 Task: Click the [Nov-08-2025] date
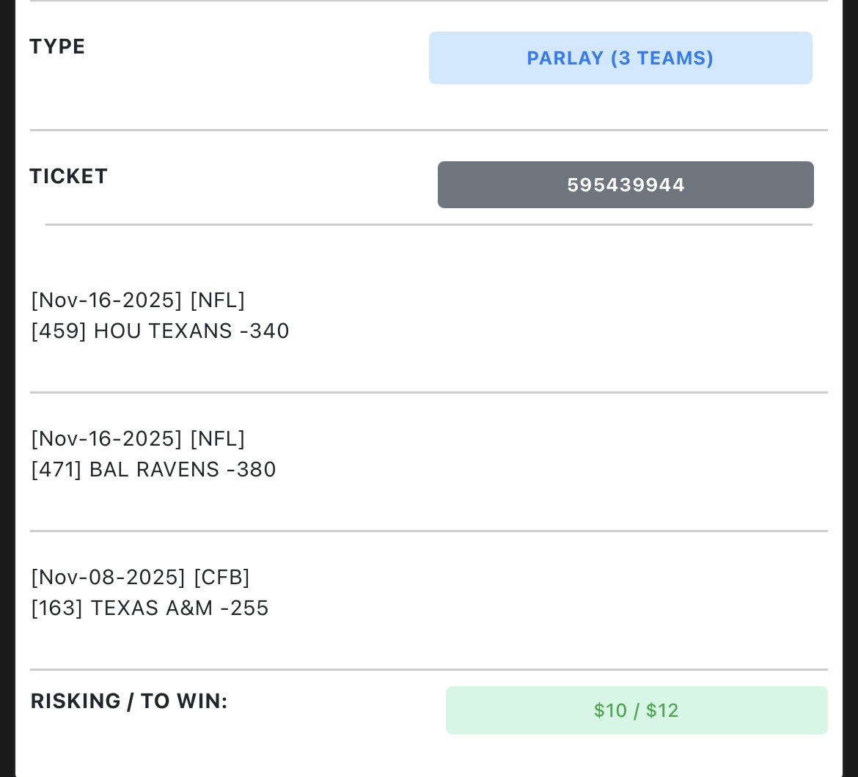click(108, 578)
